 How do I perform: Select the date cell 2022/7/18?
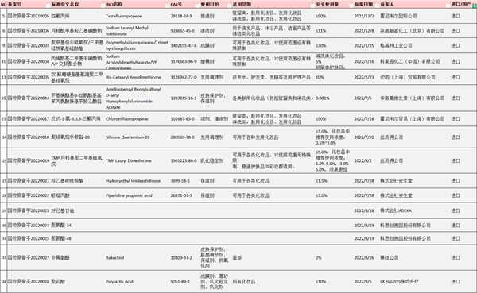[x=366, y=119]
